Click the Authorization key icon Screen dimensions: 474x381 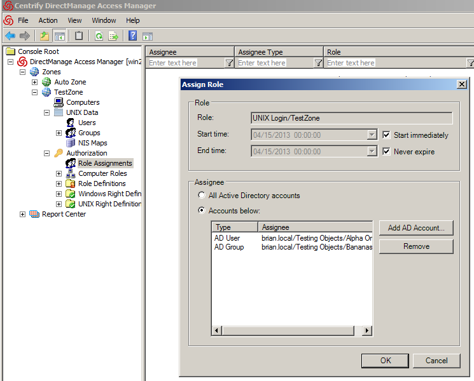(59, 153)
